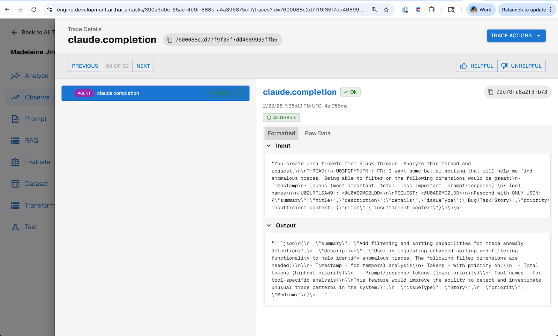Click inside the Input text box
Screen dimensions: 558x336
pyautogui.click(x=407, y=186)
